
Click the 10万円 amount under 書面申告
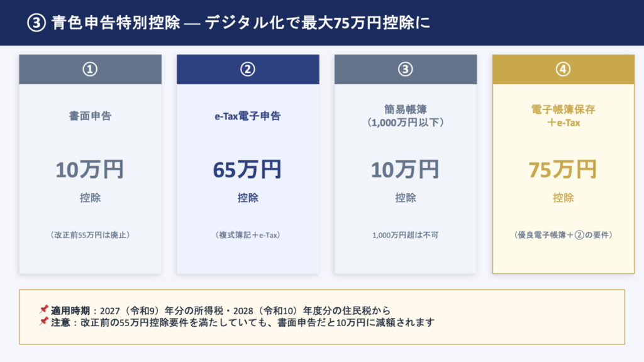click(90, 170)
